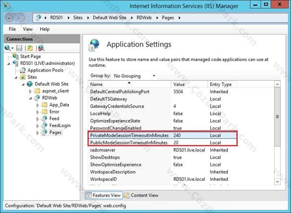Select the PublicModeSessionTimeoutInMinutes setting
The width and height of the screenshot is (291, 213).
163,142
